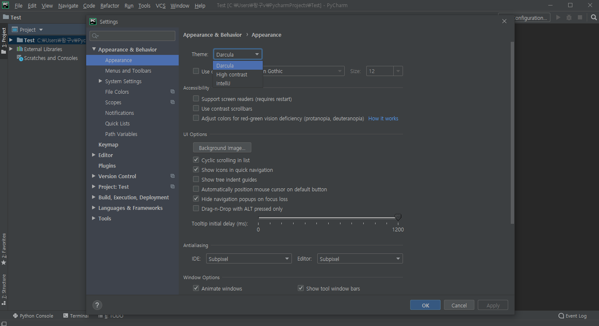This screenshot has height=326, width=599.
Task: Click the tool windows toggle in the status bar corner
Action: (3, 323)
